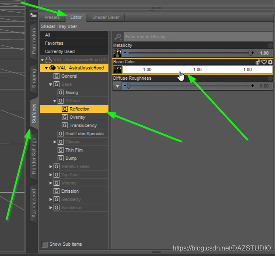Expand the Top Coat group
This screenshot has height=256, width=275.
coord(51,175)
